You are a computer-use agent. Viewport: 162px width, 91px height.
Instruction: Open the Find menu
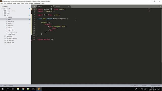15,4
